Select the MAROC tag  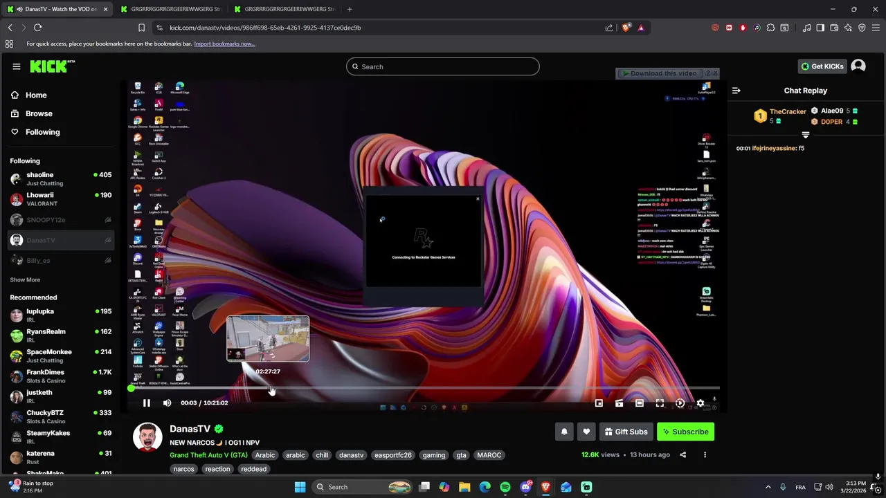click(489, 455)
